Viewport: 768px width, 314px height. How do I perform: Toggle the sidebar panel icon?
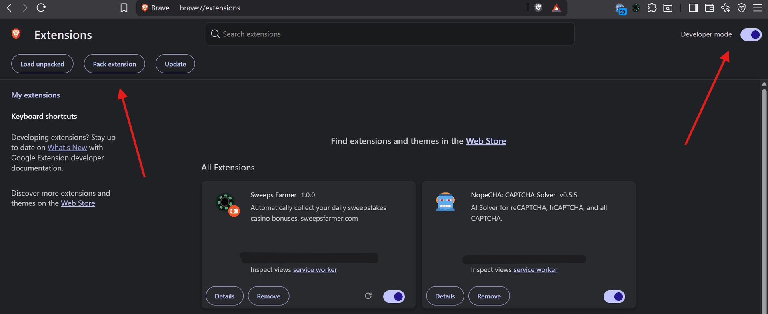click(x=693, y=8)
